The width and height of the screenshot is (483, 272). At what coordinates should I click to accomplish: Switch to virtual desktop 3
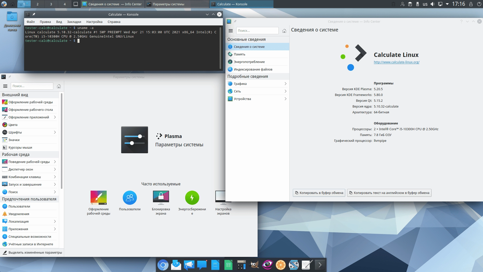click(x=51, y=4)
